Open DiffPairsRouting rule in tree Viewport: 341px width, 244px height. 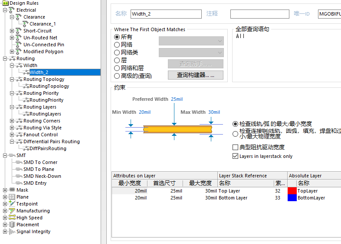(x=48, y=148)
